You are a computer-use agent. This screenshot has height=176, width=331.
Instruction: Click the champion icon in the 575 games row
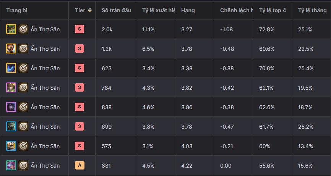[x=11, y=146]
